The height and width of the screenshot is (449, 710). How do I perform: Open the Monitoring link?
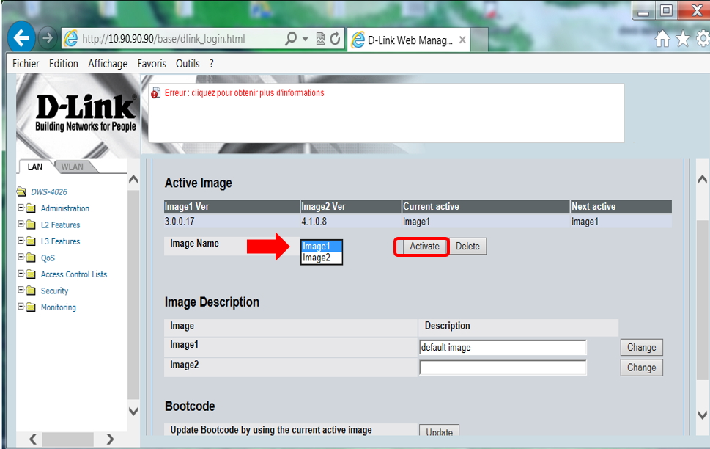pos(59,307)
